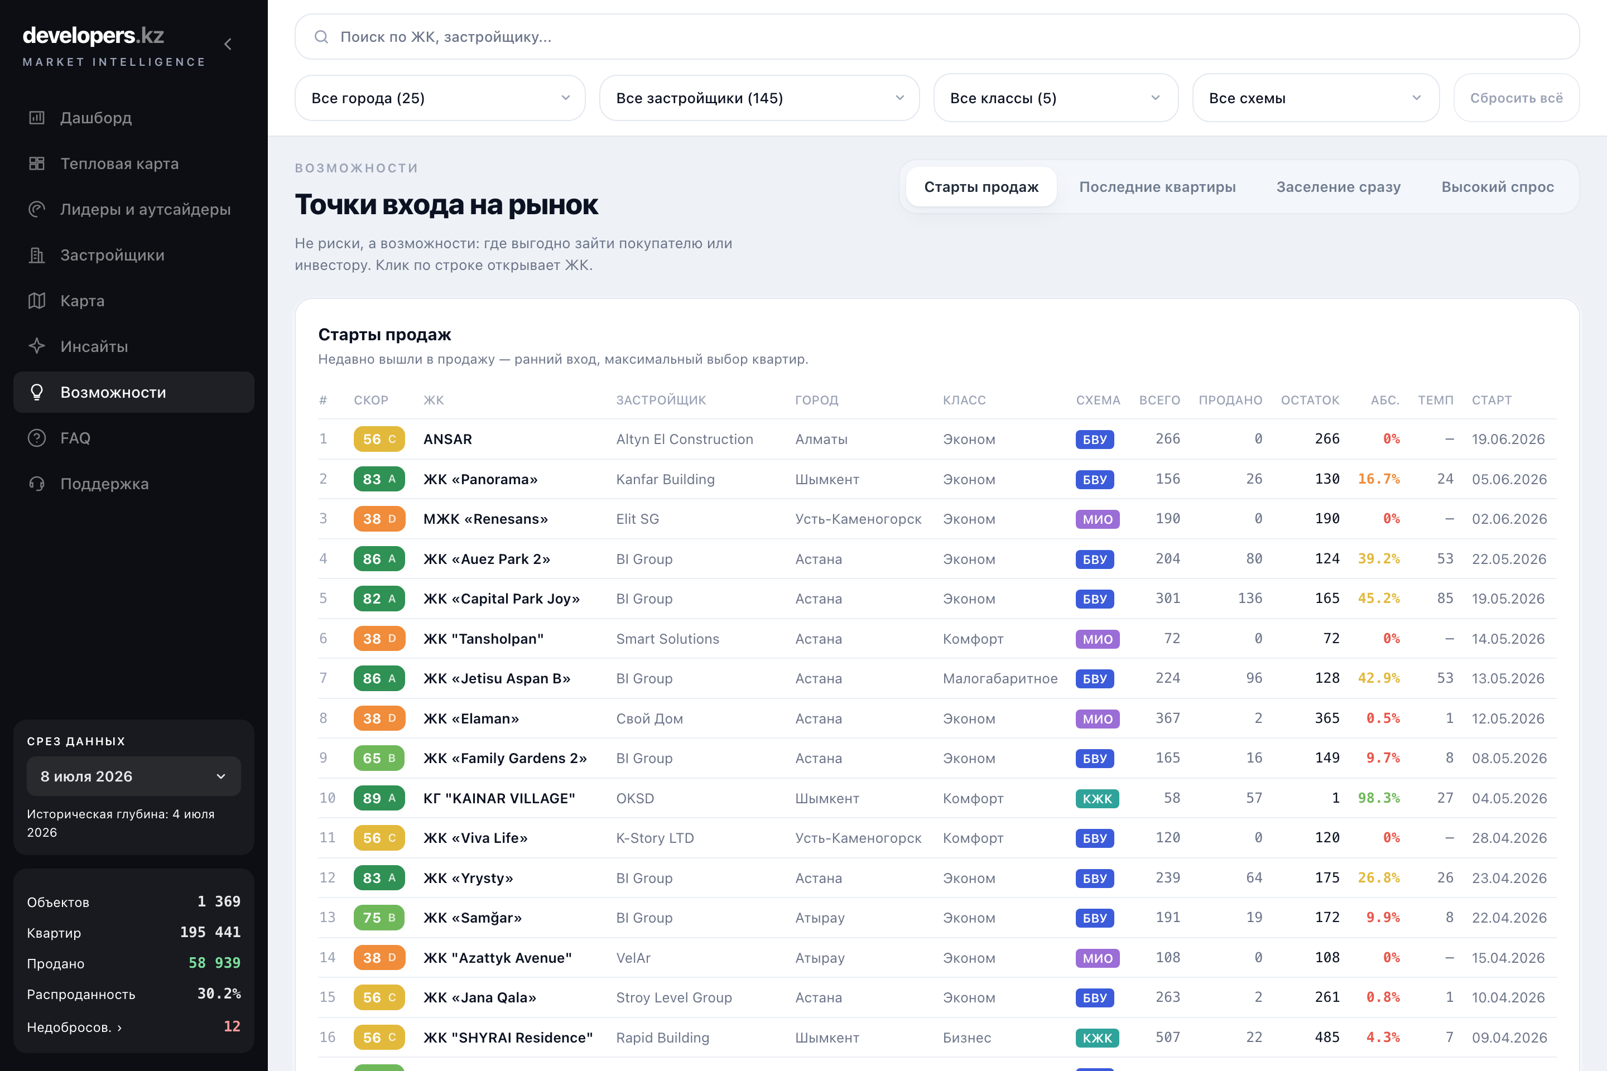Open the Все города (25) dropdown

click(440, 98)
